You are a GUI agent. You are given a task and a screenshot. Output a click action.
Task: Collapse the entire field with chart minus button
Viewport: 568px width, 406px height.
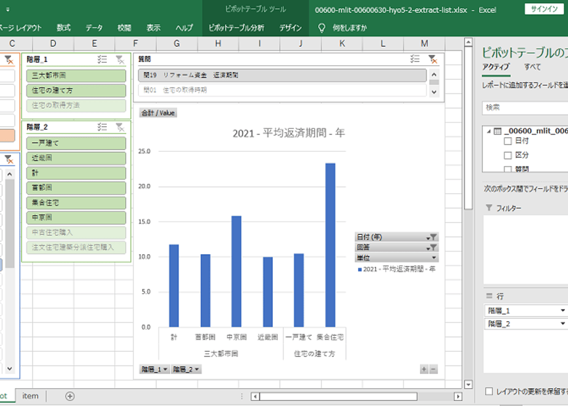(433, 369)
